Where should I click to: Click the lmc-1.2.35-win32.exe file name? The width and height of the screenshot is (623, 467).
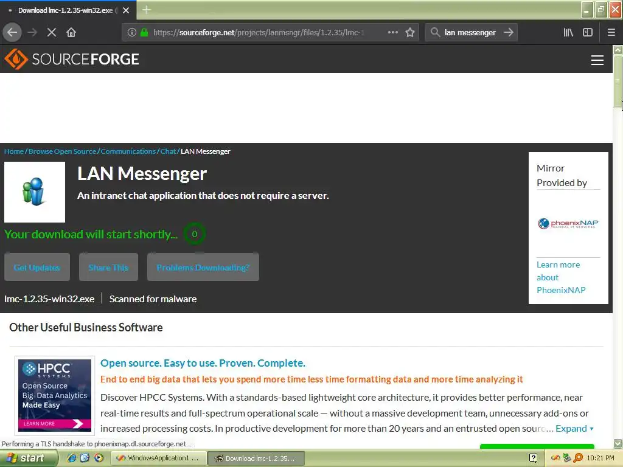pos(49,299)
